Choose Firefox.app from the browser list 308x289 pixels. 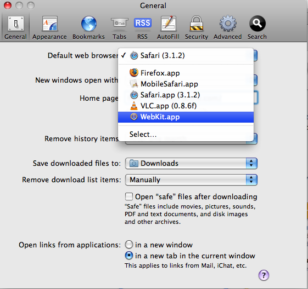tap(186, 73)
